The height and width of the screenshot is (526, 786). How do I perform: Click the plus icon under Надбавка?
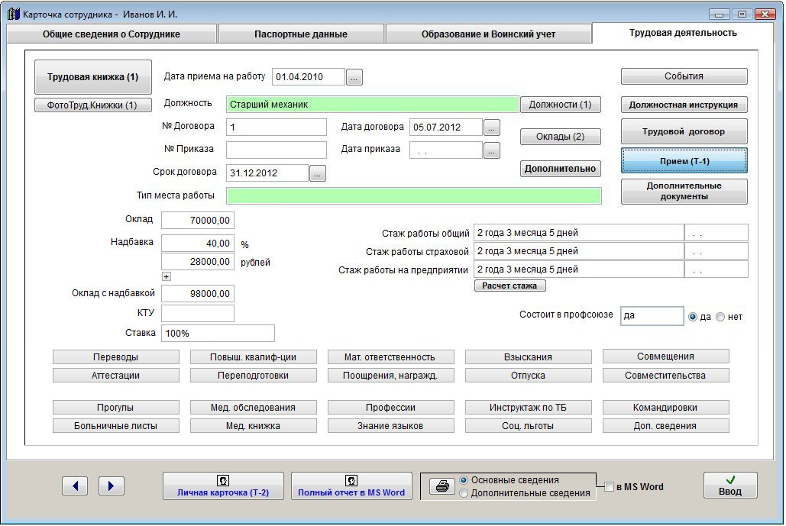click(x=167, y=276)
